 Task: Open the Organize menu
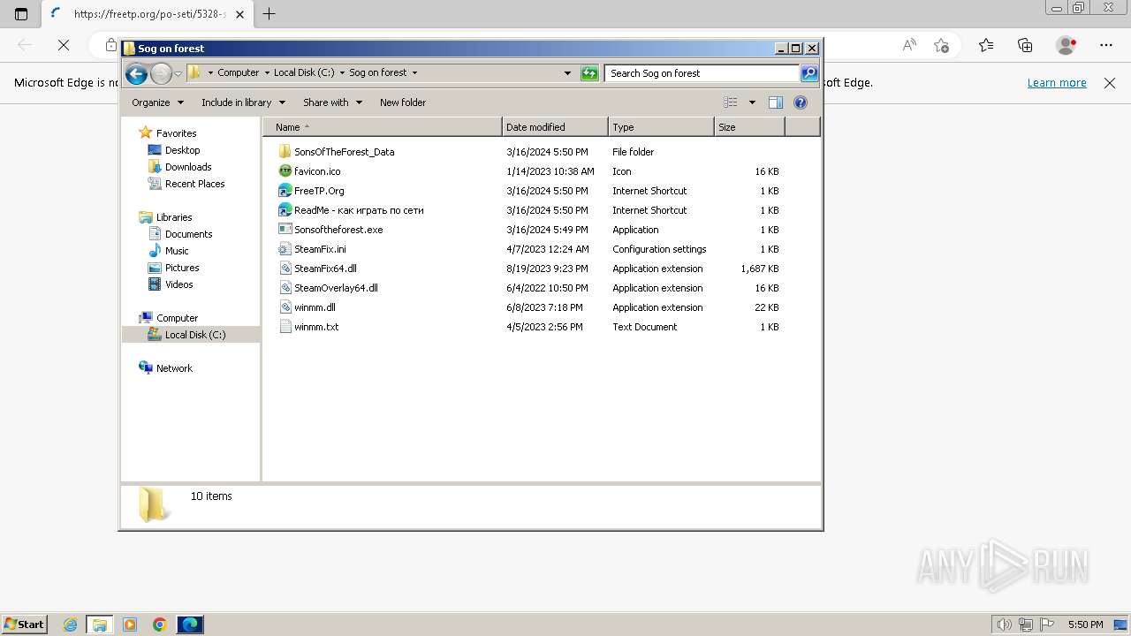157,102
